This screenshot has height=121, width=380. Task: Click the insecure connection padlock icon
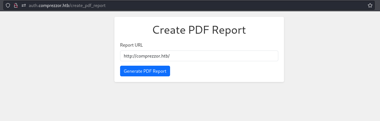coord(16,5)
